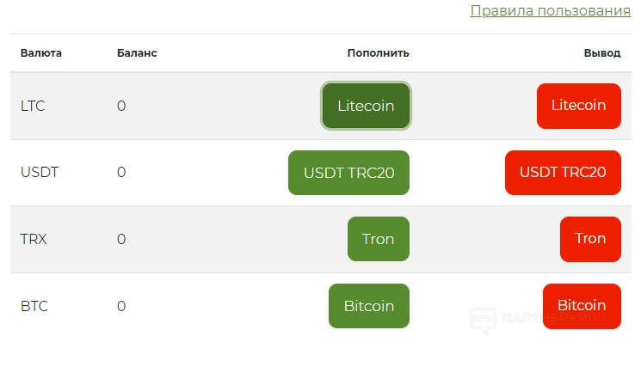641x379 pixels.
Task: Click the Баланс column header
Action: (137, 53)
